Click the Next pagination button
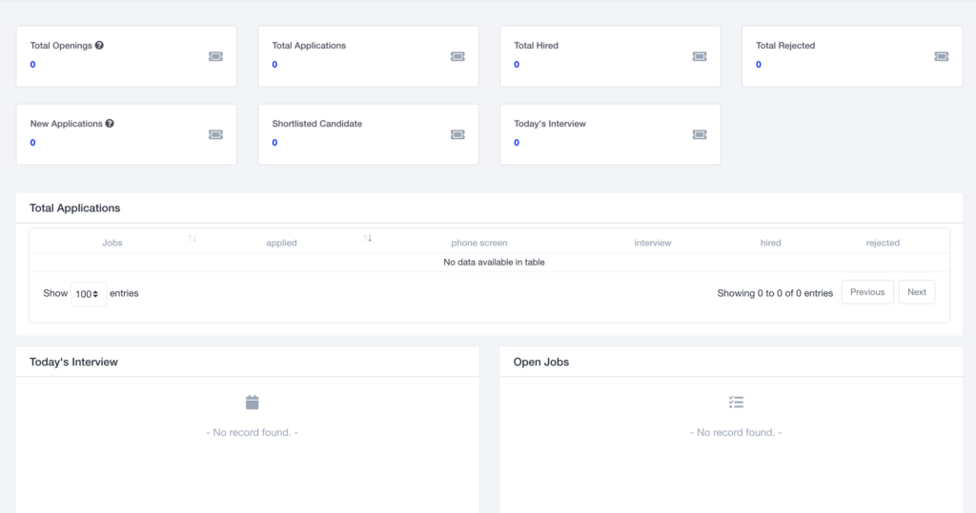This screenshot has width=976, height=513. tap(917, 292)
